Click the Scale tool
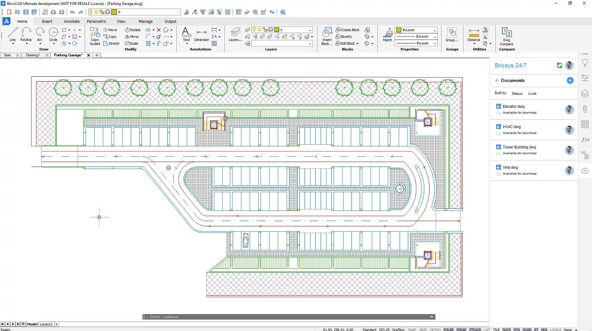Viewport: 592px width, 331px height. pyautogui.click(x=132, y=43)
